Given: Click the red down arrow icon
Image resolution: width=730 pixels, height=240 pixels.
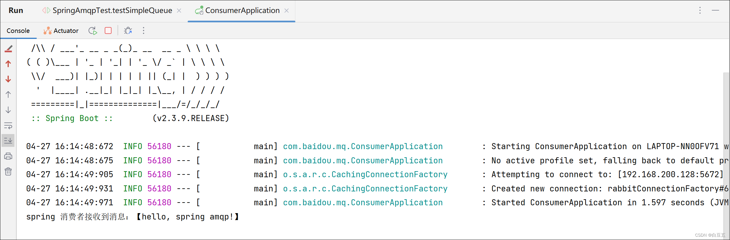Looking at the screenshot, I should point(8,79).
